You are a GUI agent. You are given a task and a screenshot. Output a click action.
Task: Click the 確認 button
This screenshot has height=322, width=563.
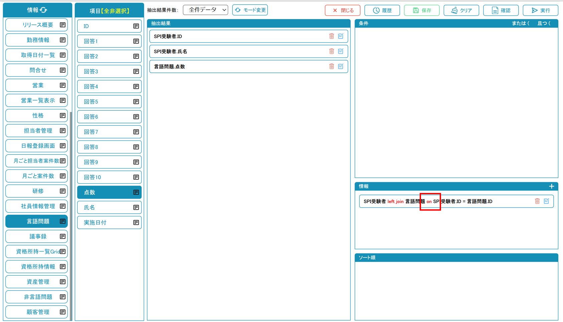(x=501, y=10)
